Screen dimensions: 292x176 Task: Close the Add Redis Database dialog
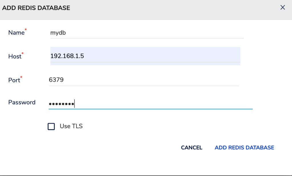283,7
